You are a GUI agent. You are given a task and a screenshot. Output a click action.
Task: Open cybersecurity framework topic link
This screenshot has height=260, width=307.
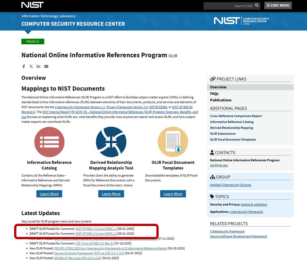point(246,212)
